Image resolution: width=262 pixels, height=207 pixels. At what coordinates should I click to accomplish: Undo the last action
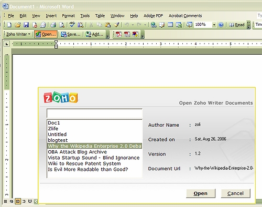127,25
